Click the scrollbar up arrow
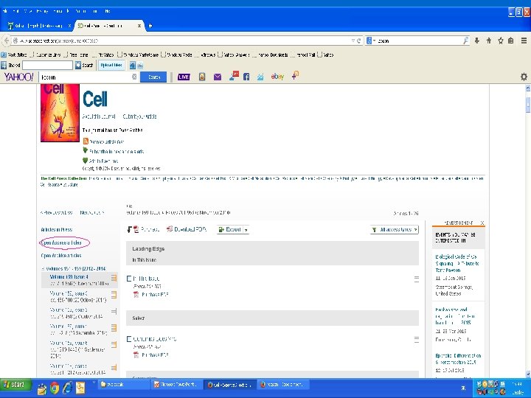 527,88
